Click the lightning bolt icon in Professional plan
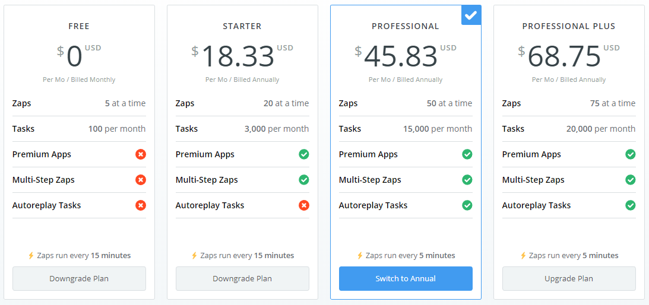This screenshot has width=649, height=305. [360, 255]
